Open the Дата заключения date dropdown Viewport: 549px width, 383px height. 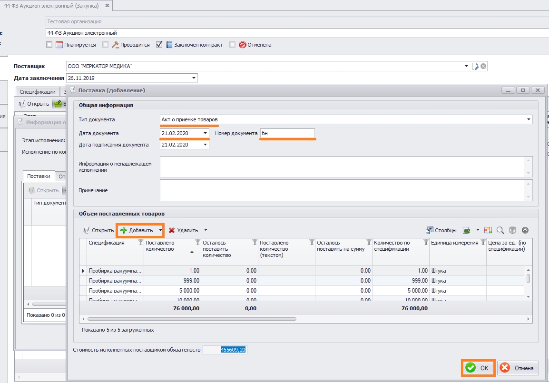194,78
